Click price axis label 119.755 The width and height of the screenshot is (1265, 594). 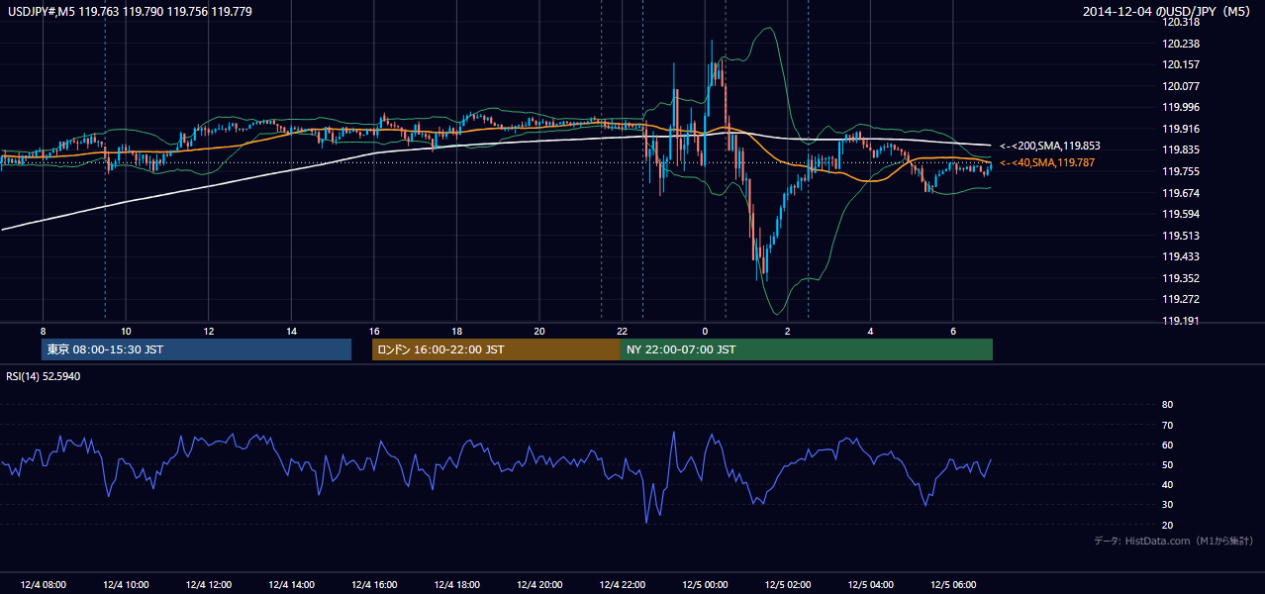(x=1182, y=171)
